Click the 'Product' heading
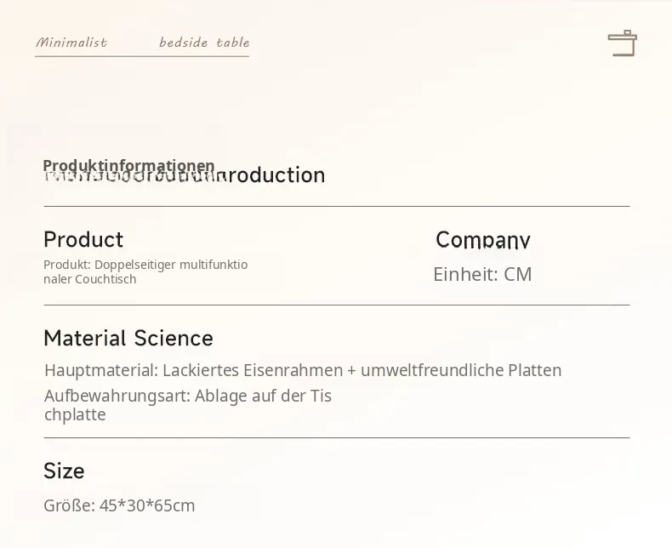This screenshot has height=548, width=672. [x=83, y=239]
